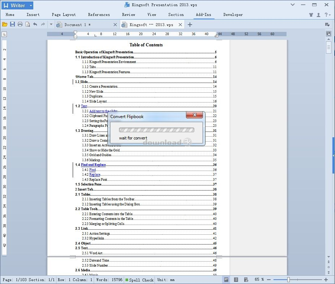Follow the 'Find and Replace' contents link

[93, 165]
